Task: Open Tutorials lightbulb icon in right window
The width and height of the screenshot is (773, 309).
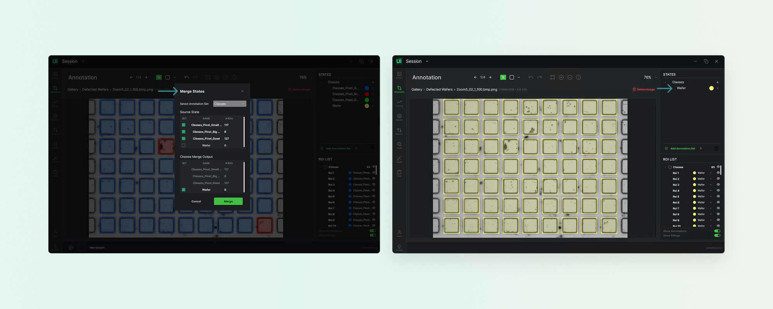Action: (x=399, y=247)
